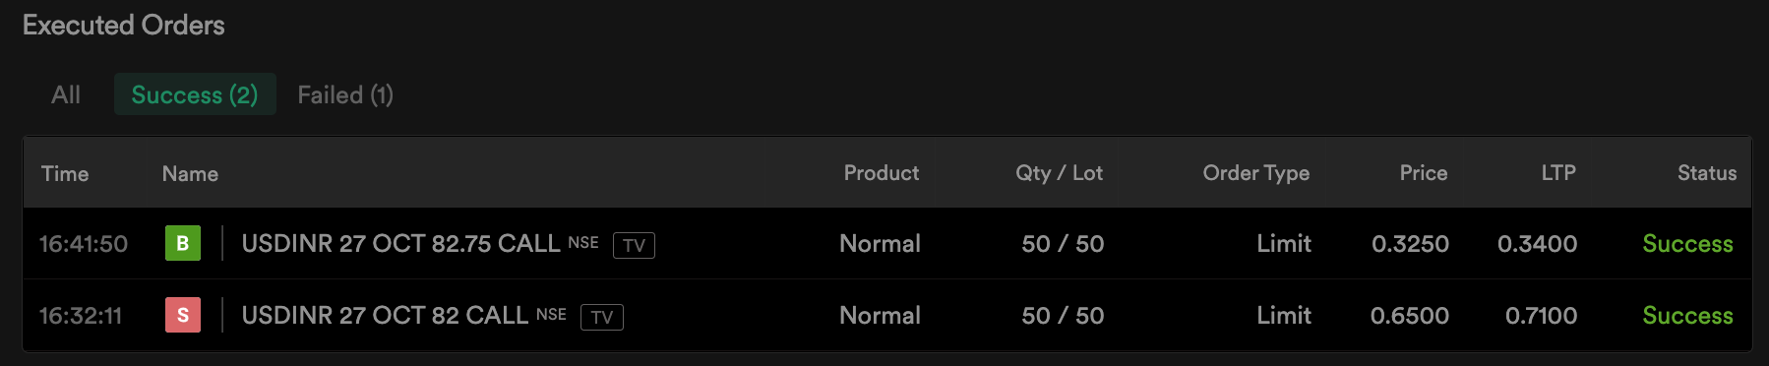The width and height of the screenshot is (1769, 366).
Task: Switch to the All orders tab
Action: click(x=66, y=94)
